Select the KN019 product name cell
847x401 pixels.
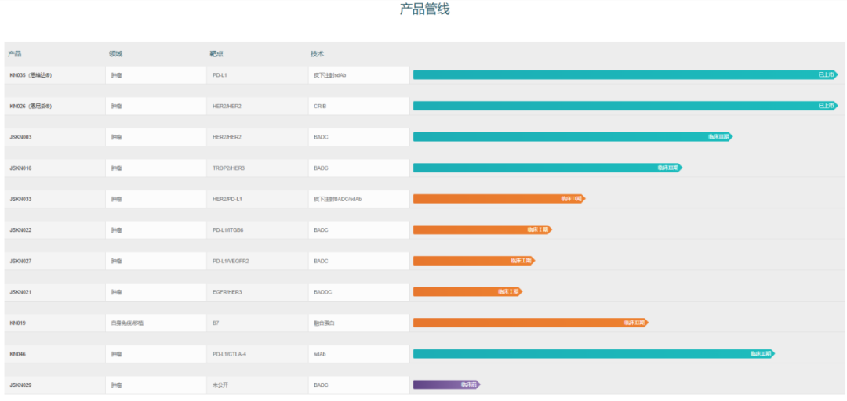click(x=55, y=323)
